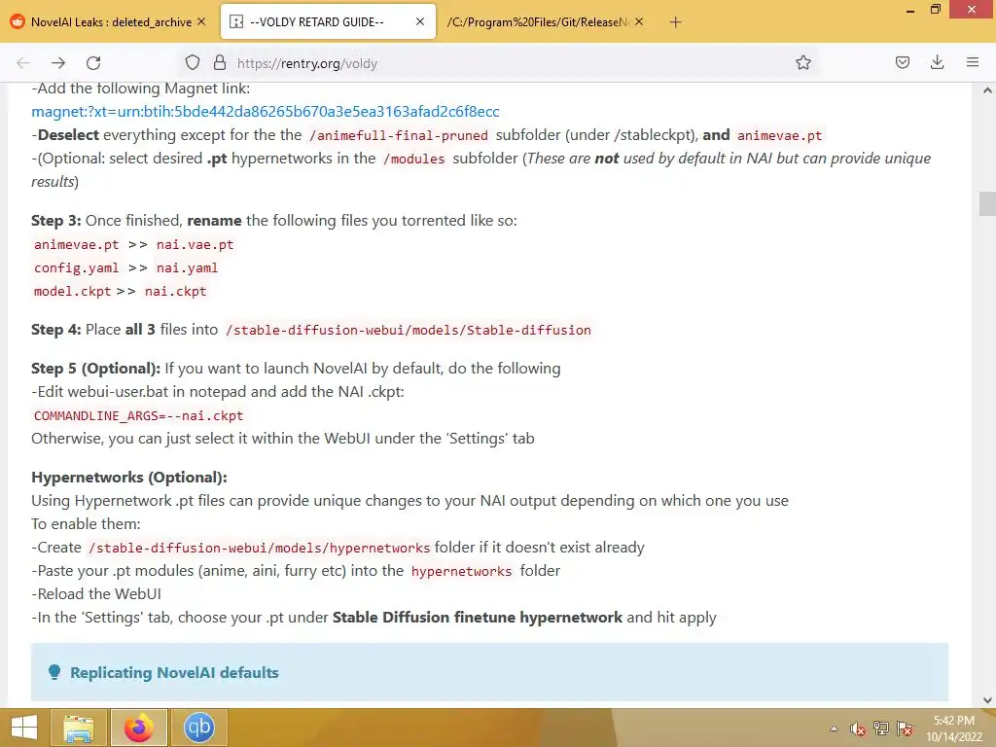This screenshot has height=747, width=996.
Task: Click the padlock site security icon
Action: point(220,62)
